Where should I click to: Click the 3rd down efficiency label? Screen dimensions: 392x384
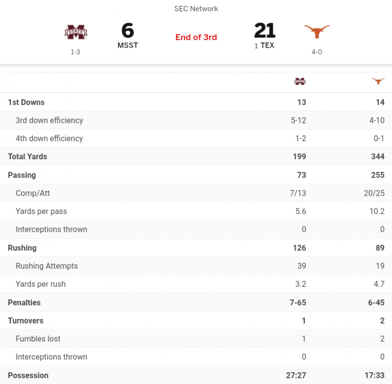[x=49, y=120]
